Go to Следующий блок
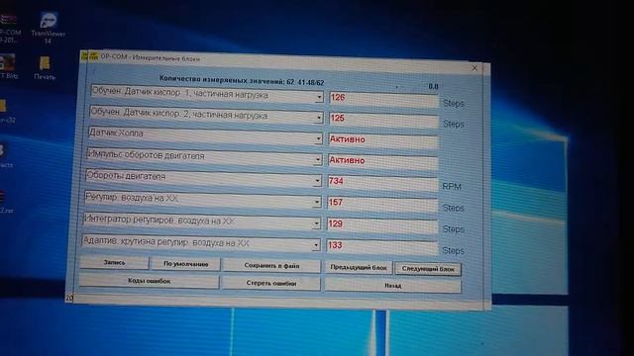 (x=428, y=269)
